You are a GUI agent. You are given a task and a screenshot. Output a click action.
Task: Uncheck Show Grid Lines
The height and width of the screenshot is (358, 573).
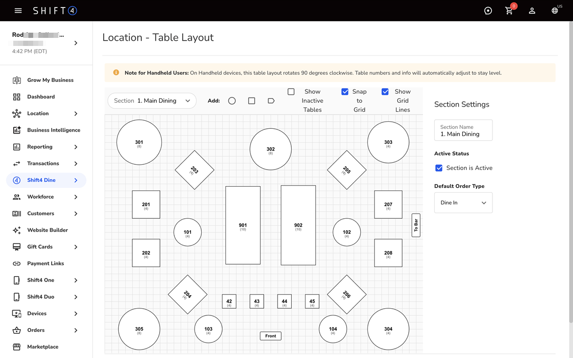coord(385,92)
